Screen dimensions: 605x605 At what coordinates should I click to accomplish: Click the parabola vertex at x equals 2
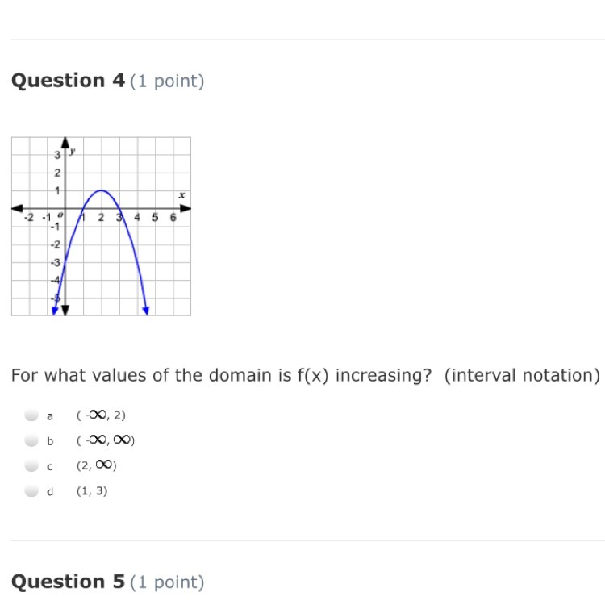[x=101, y=190]
